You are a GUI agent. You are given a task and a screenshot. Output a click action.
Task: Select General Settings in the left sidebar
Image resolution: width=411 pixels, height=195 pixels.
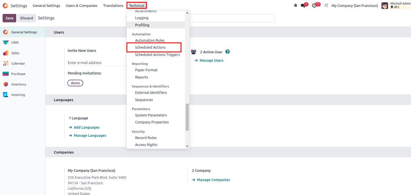[23, 32]
